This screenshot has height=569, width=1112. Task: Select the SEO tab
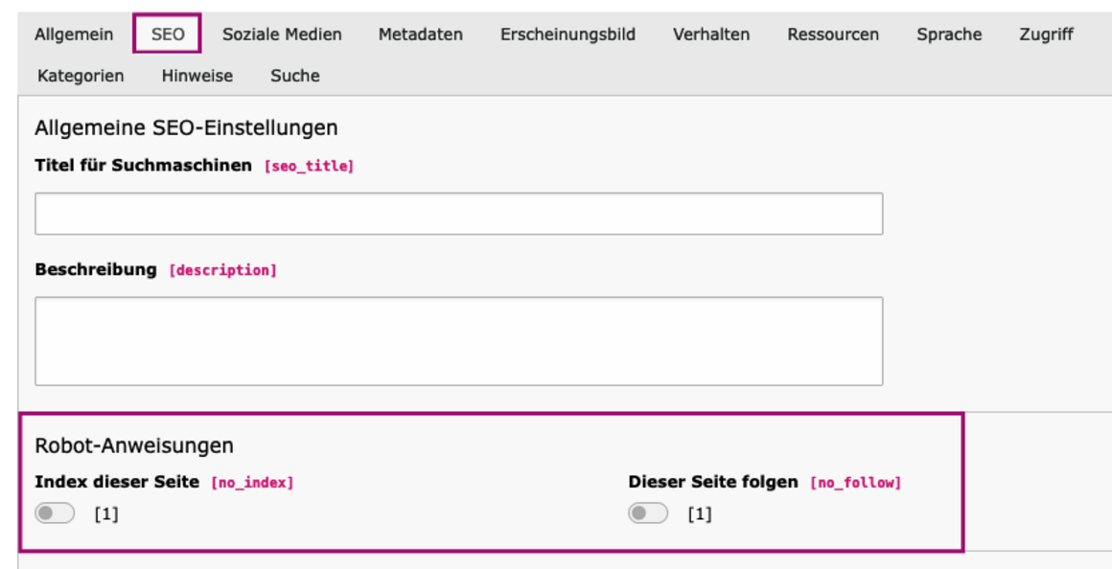coord(168,34)
